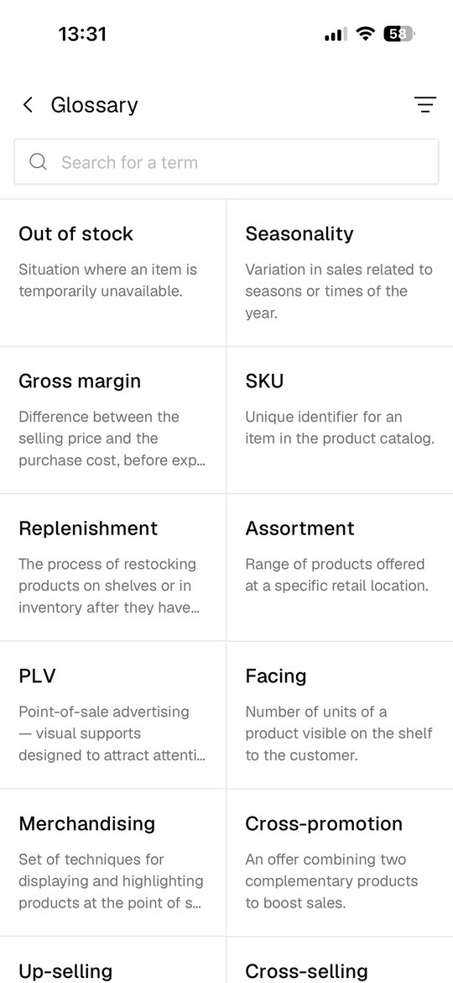Screen dimensions: 453x983
Task: Open the 'Replenishment' term details
Action: (112, 567)
